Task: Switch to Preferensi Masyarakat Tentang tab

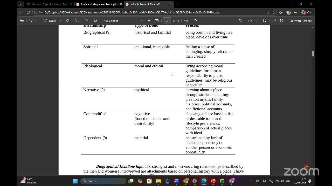Action: pyautogui.click(x=99, y=4)
